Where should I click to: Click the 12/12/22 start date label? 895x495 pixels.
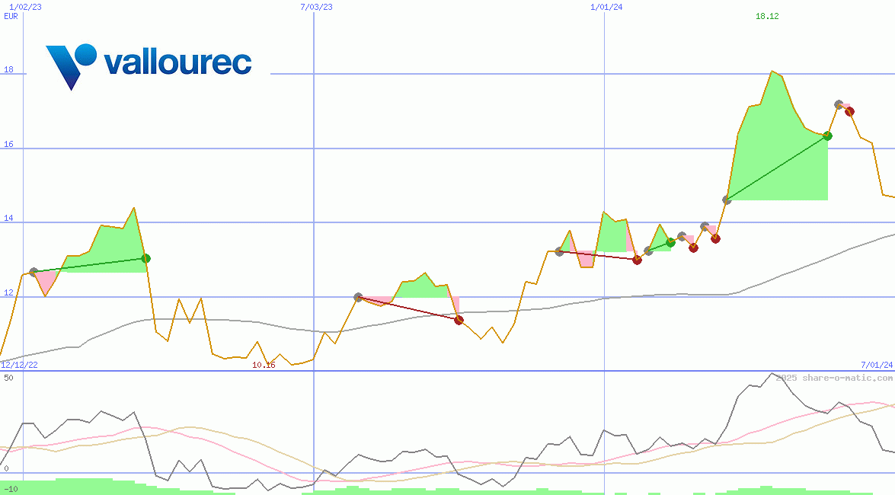19,365
